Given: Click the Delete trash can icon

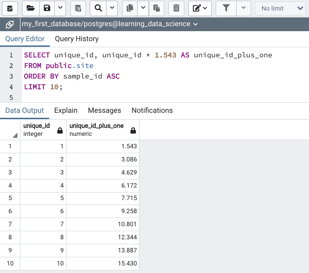Looking at the screenshot, I should tap(176, 8).
